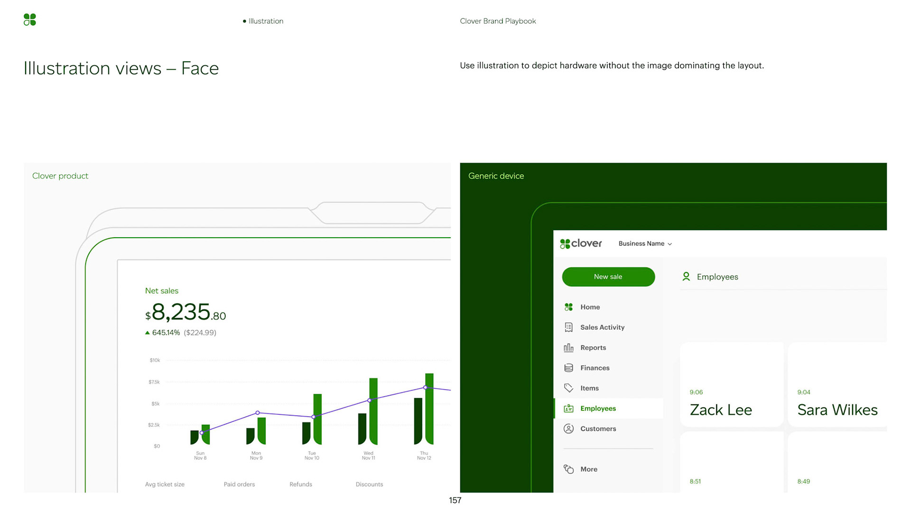Click the Clover Brand Playbook header text
The width and height of the screenshot is (911, 512).
498,21
